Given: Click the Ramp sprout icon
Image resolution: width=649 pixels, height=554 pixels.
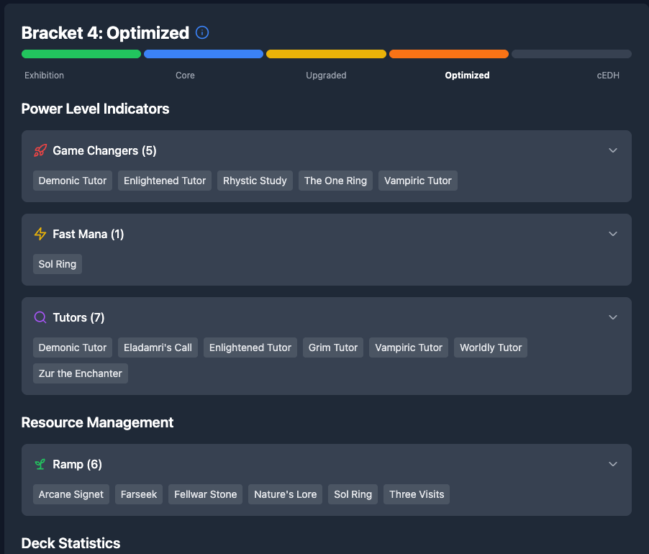Looking at the screenshot, I should pos(40,464).
